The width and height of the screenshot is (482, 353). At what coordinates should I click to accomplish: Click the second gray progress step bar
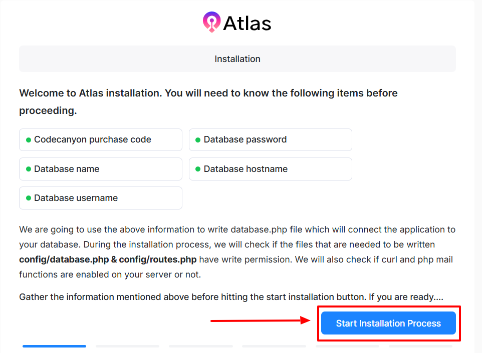(x=127, y=346)
